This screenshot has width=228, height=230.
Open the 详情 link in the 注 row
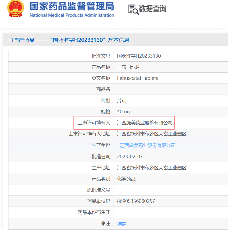(122, 224)
